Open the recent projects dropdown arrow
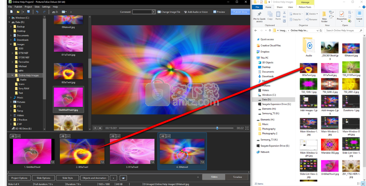Image resolution: width=366 pixels, height=186 pixels. tap(23, 12)
